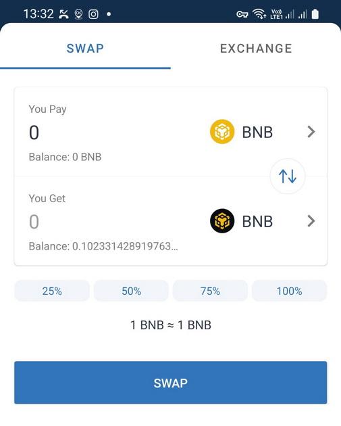Image resolution: width=341 pixels, height=426 pixels.
Task: Expand the You Pay token chevron
Action: (x=311, y=132)
